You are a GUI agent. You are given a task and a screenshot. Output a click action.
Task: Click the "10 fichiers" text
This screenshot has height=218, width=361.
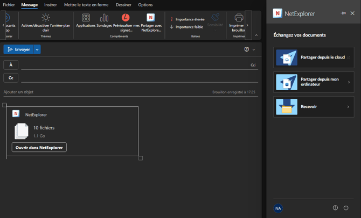[44, 128]
